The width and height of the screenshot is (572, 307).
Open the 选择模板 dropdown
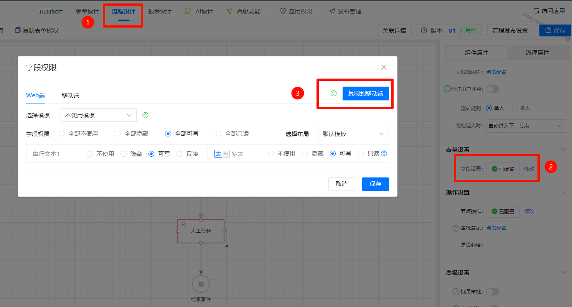pyautogui.click(x=99, y=115)
